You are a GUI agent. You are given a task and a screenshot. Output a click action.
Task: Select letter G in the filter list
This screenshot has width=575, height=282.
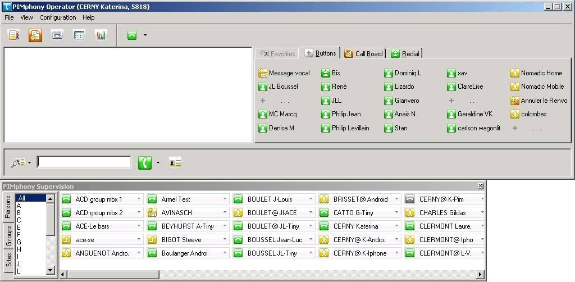pyautogui.click(x=31, y=242)
